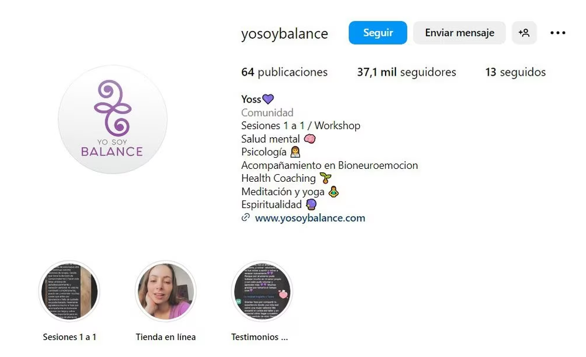This screenshot has height=357, width=586.
Task: Click the chain link icon beside website
Action: tap(246, 217)
